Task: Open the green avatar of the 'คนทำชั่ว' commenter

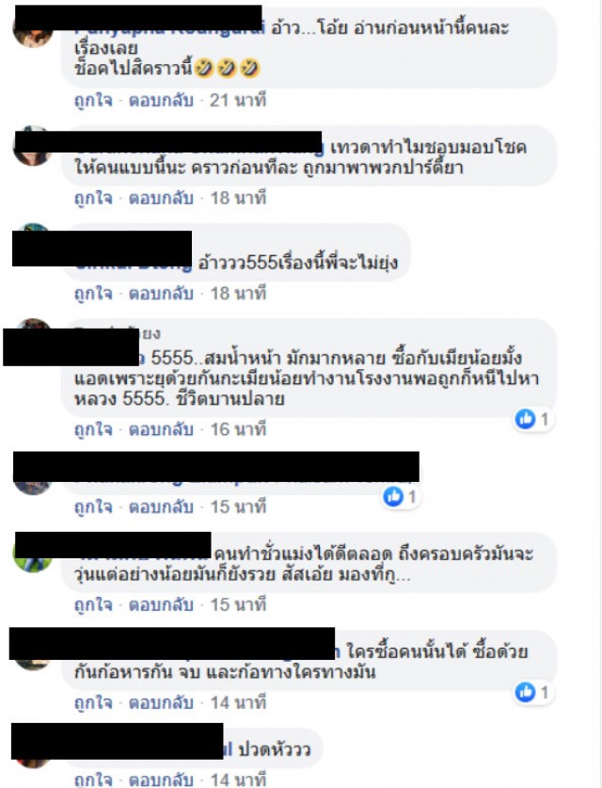Action: point(33,564)
